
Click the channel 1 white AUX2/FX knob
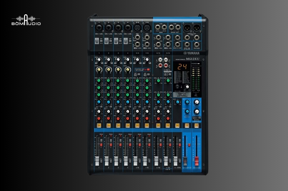[x=99, y=111]
